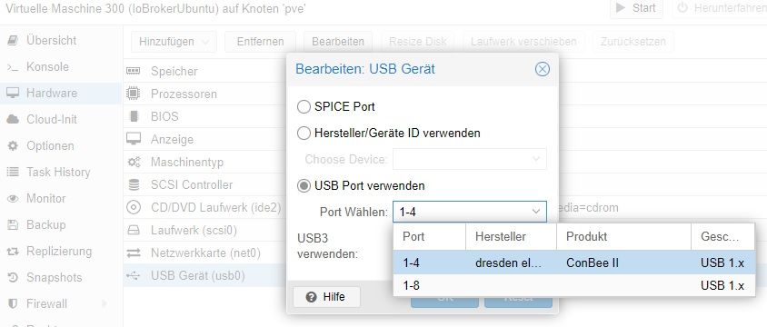
Task: Select the Netzwerkkarte (net0) hardware row
Action: coord(205,253)
